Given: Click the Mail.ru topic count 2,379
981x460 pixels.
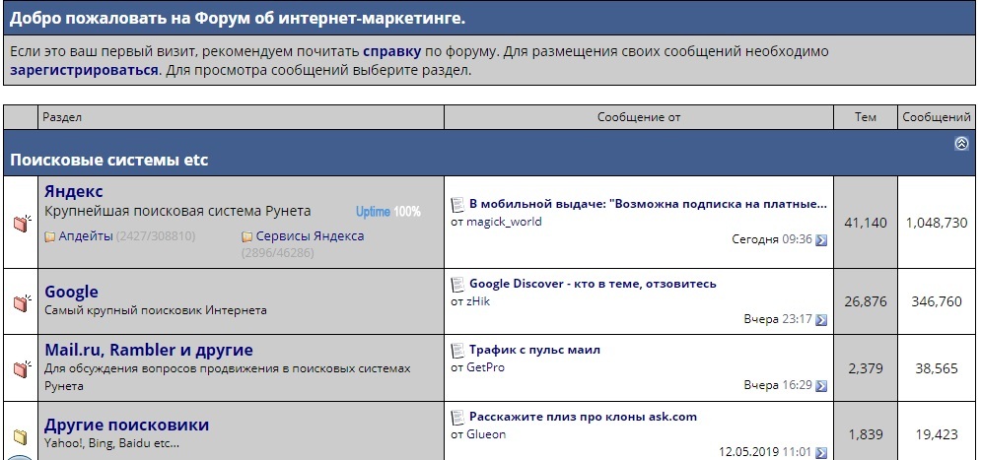Looking at the screenshot, I should point(866,368).
